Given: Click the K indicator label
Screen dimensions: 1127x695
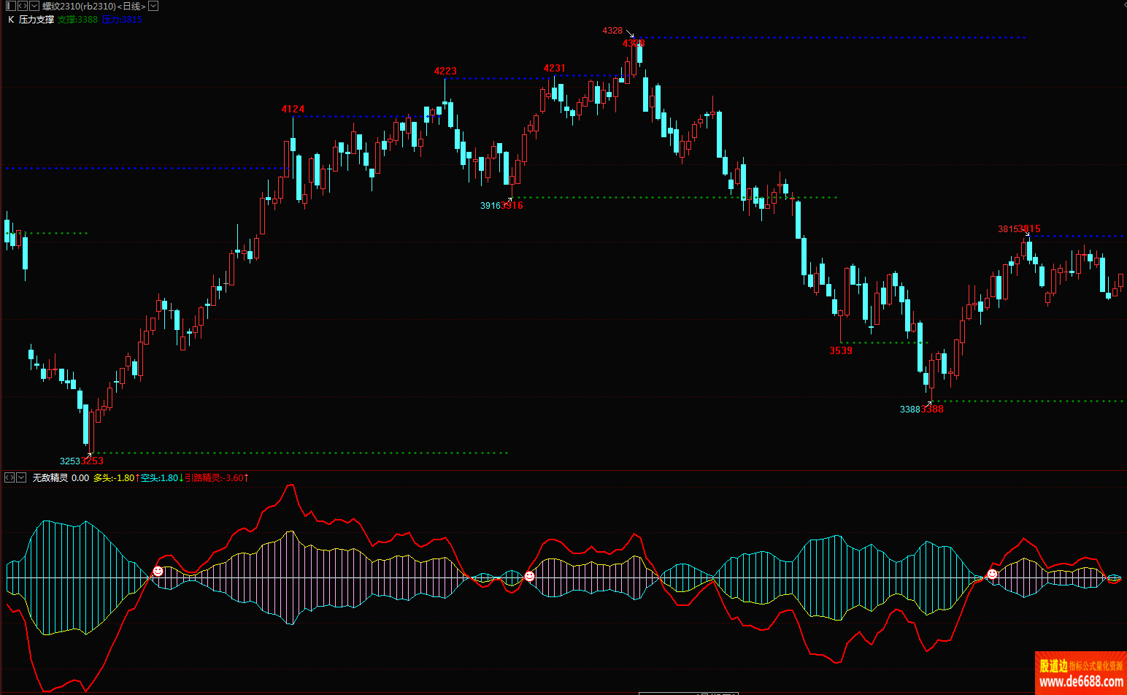Looking at the screenshot, I should (x=11, y=20).
